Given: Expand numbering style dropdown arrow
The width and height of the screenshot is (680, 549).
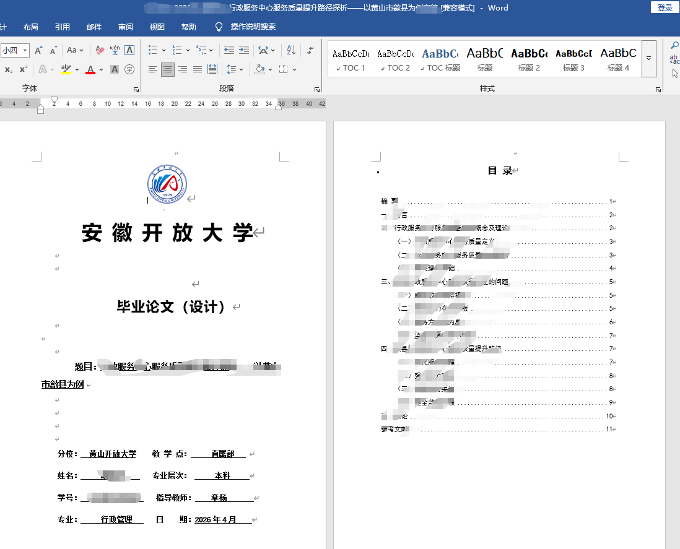Looking at the screenshot, I should coord(188,50).
